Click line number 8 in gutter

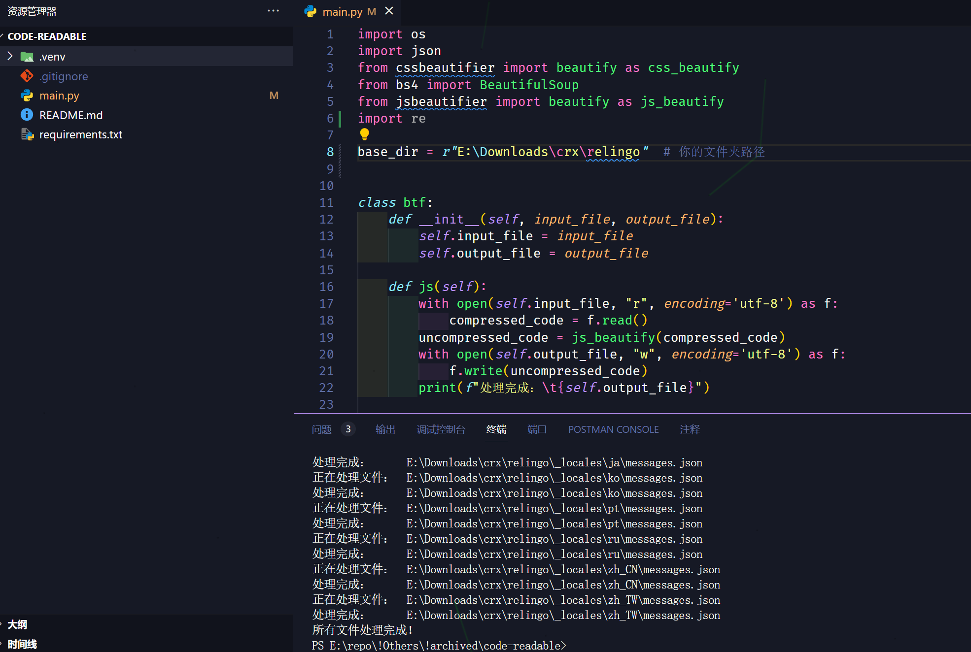[330, 152]
